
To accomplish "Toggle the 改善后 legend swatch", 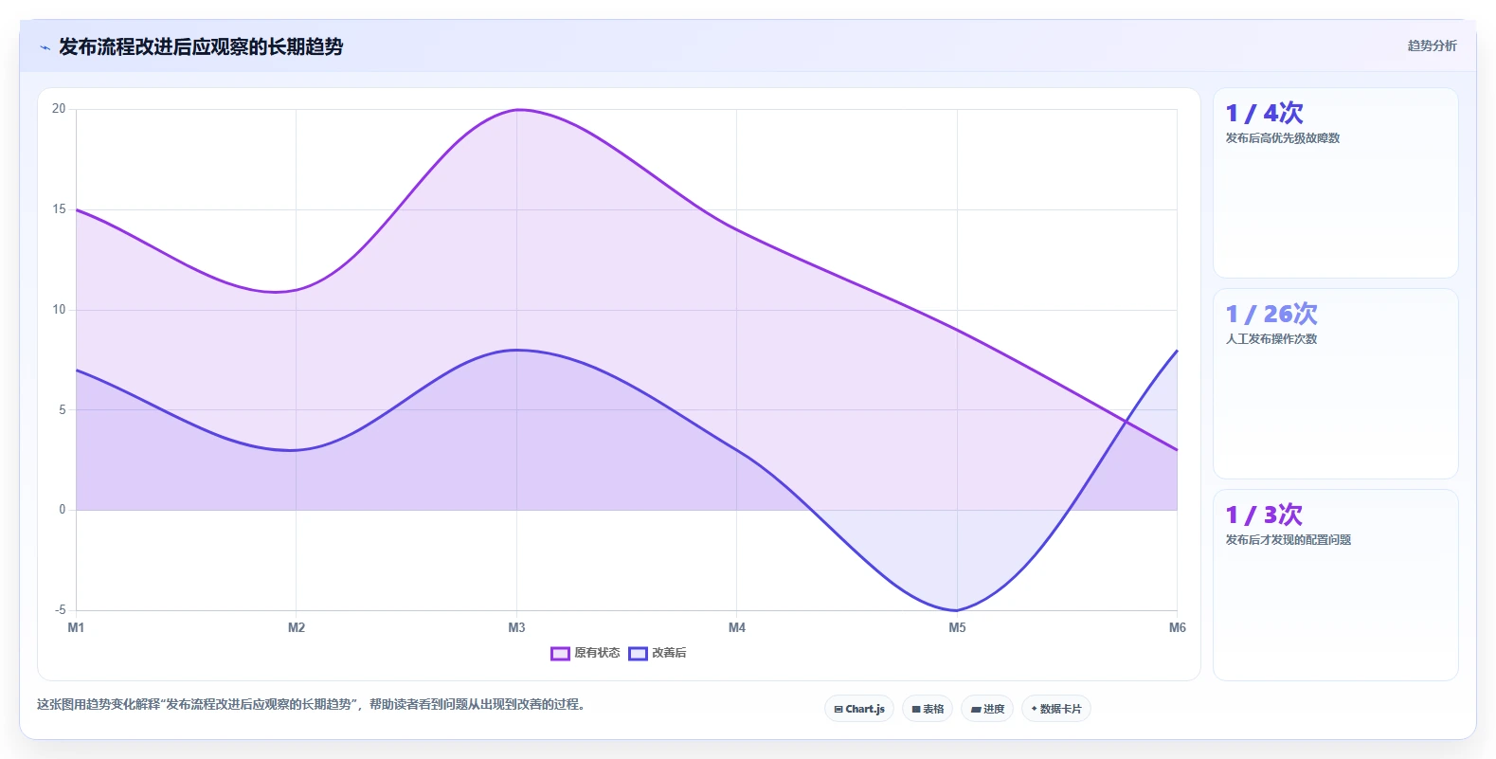I will point(638,653).
